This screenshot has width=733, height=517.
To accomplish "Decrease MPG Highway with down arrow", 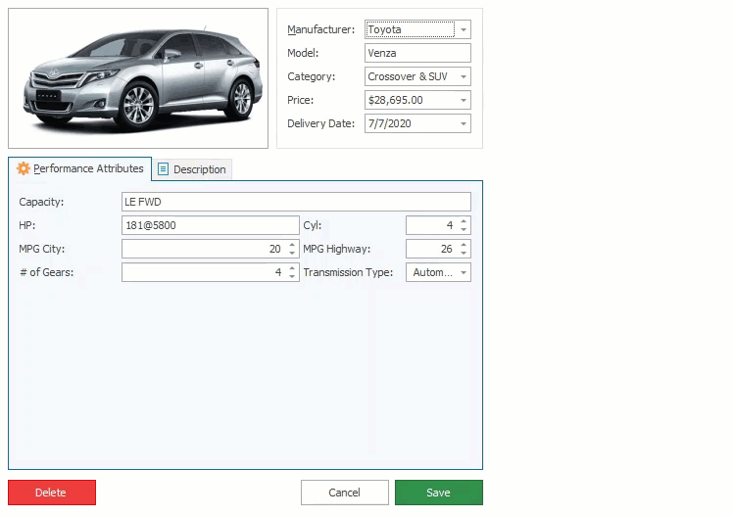I will pyautogui.click(x=464, y=253).
